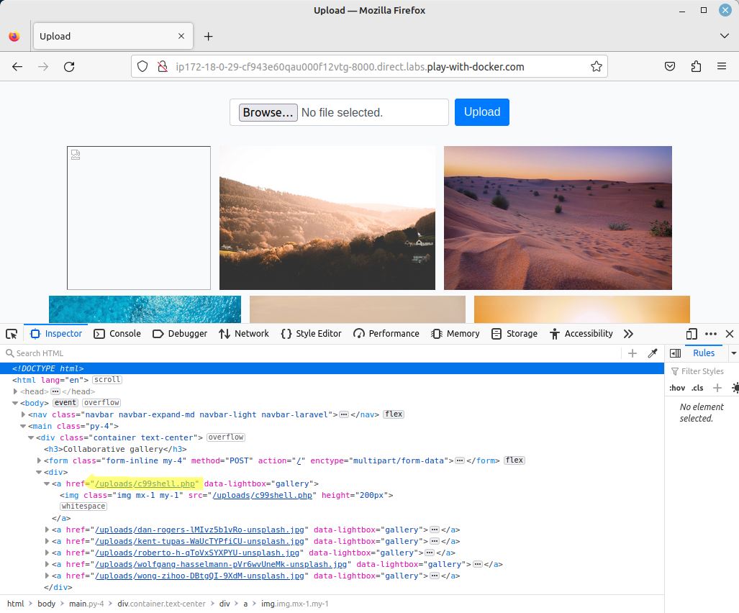Click the flex badge beside nav
Viewport: 739px width, 613px height.
tap(394, 414)
